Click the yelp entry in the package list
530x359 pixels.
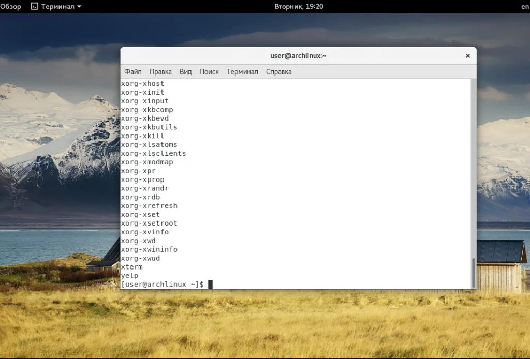coord(129,276)
